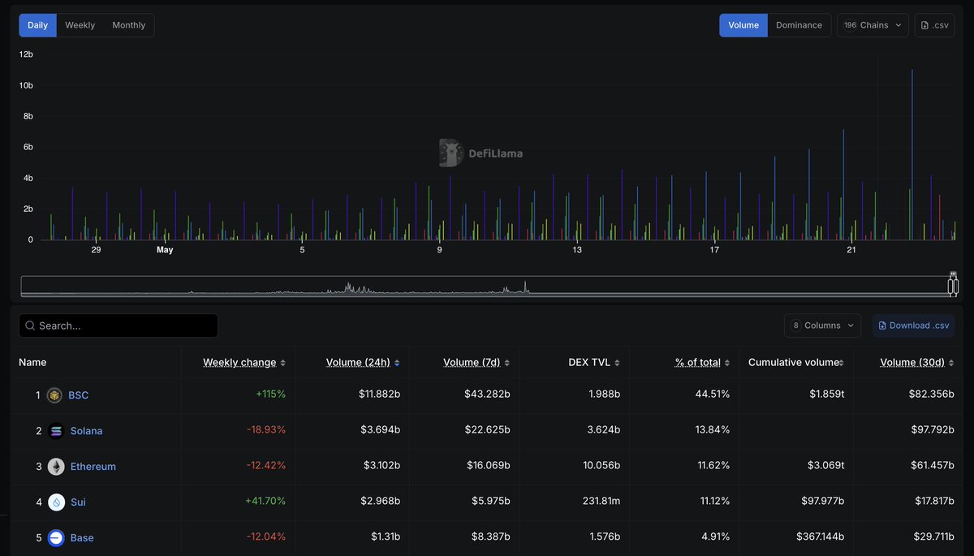Click BSC % of total 44.51%
Image resolution: width=974 pixels, height=556 pixels.
coord(713,395)
